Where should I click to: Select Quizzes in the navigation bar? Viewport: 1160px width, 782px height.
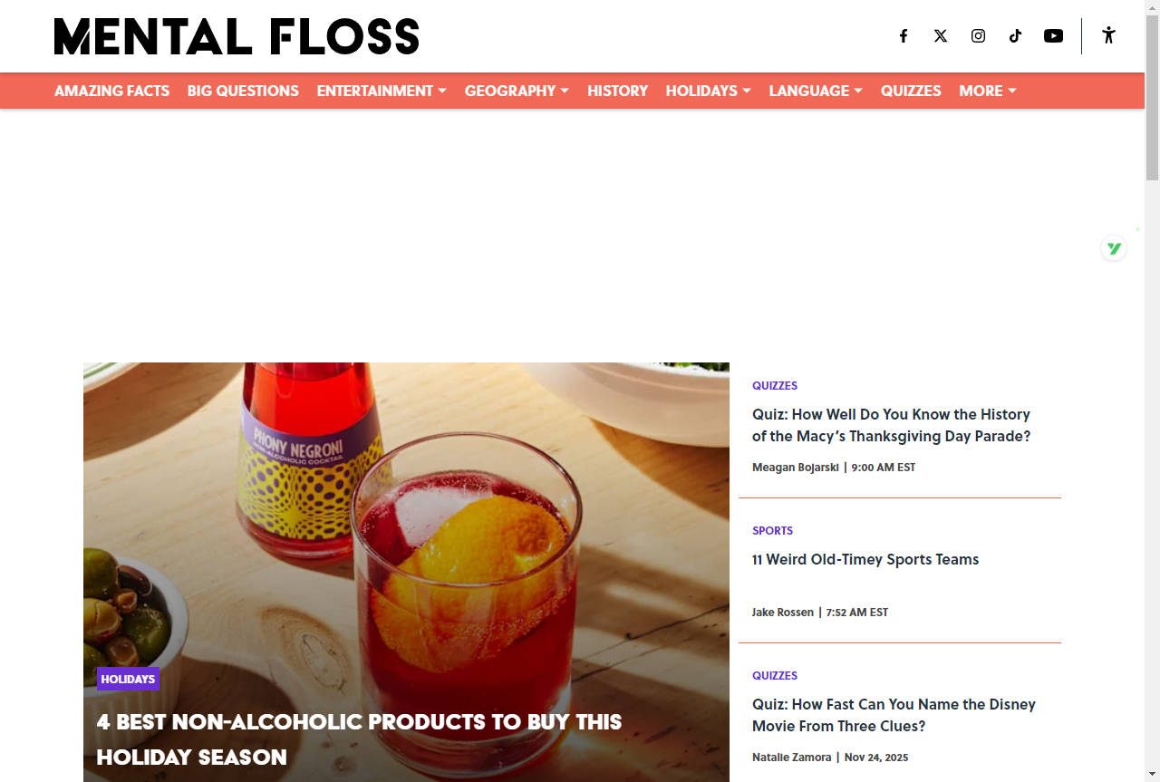(911, 91)
